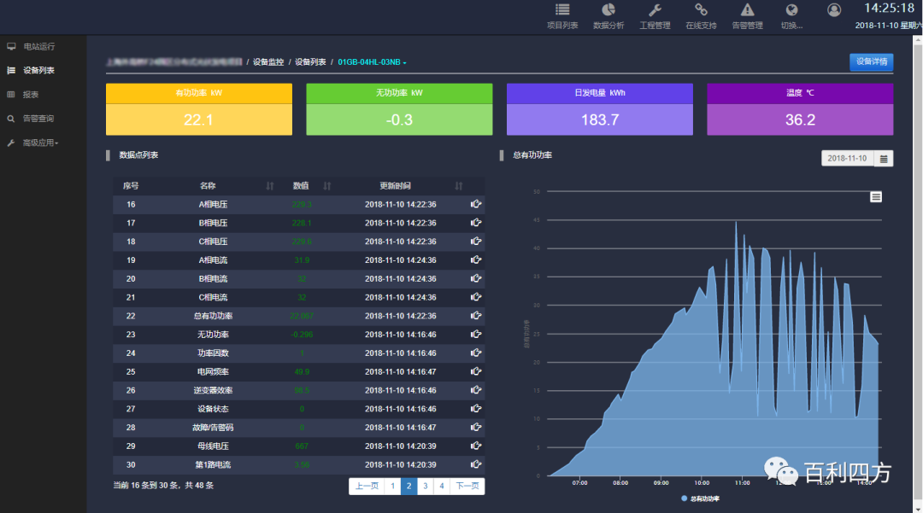This screenshot has height=513, width=923.
Task: Click the action icon for 第1路电流 row
Action: coord(476,465)
